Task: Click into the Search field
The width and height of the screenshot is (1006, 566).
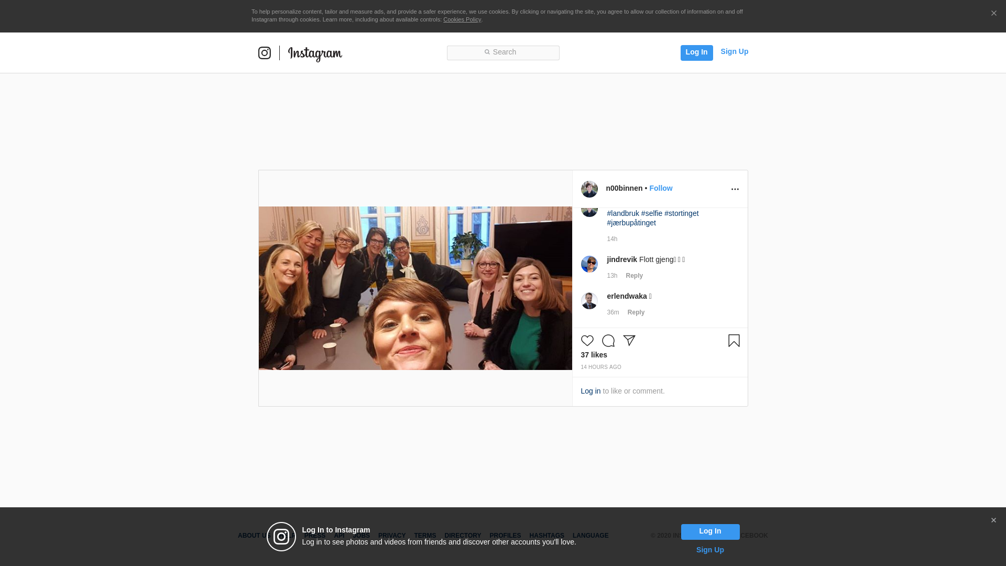Action: 503,52
